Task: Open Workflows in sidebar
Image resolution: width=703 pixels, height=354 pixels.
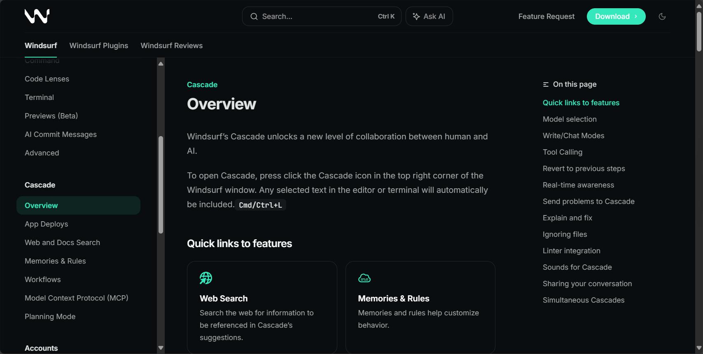Action: (x=43, y=280)
